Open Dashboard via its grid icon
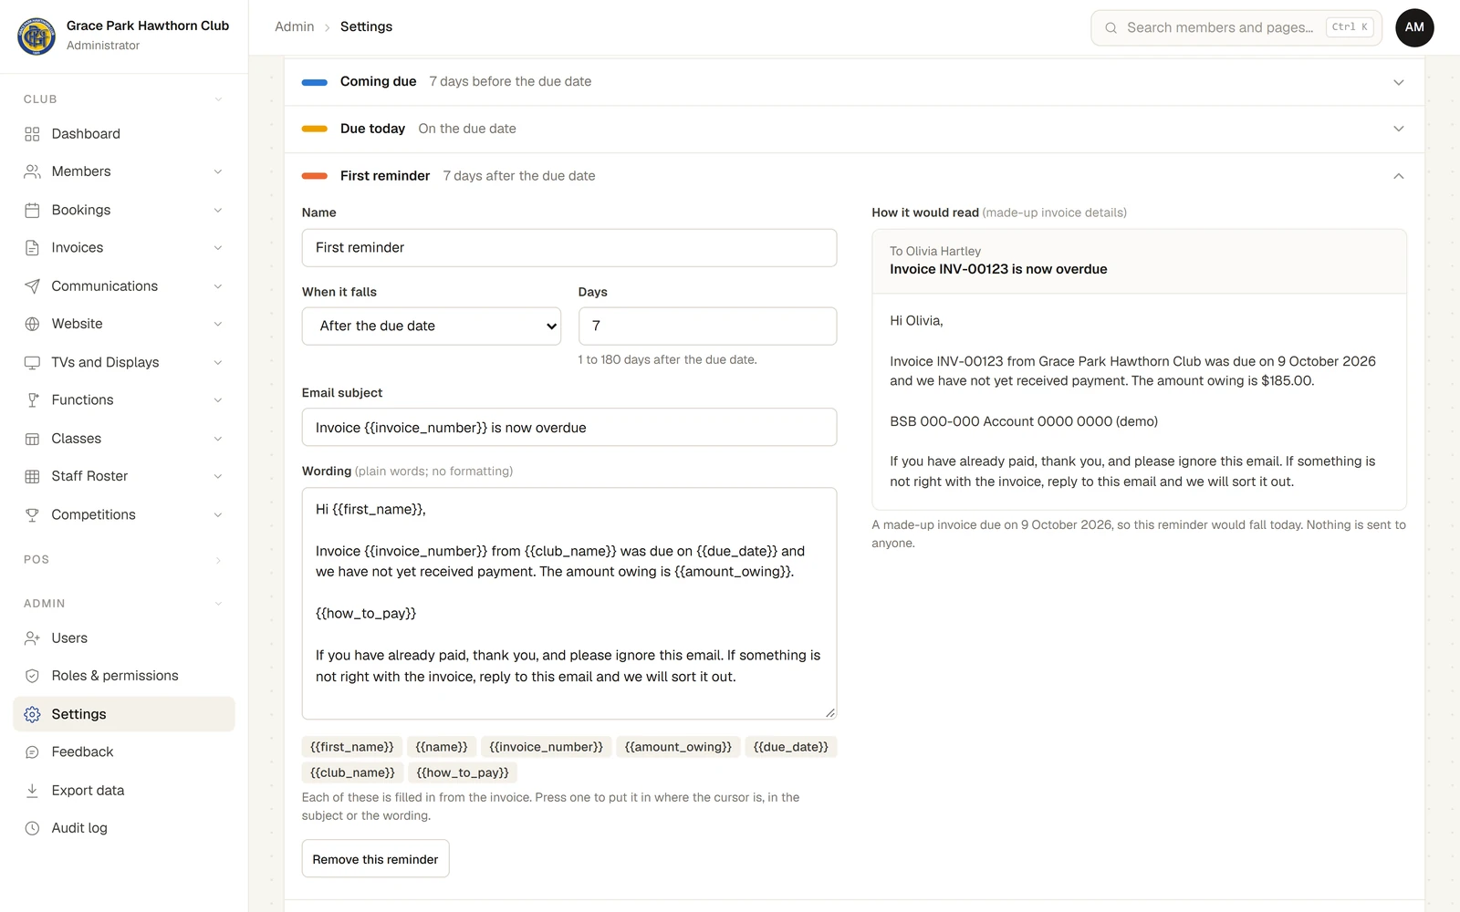1460x912 pixels. 32,134
